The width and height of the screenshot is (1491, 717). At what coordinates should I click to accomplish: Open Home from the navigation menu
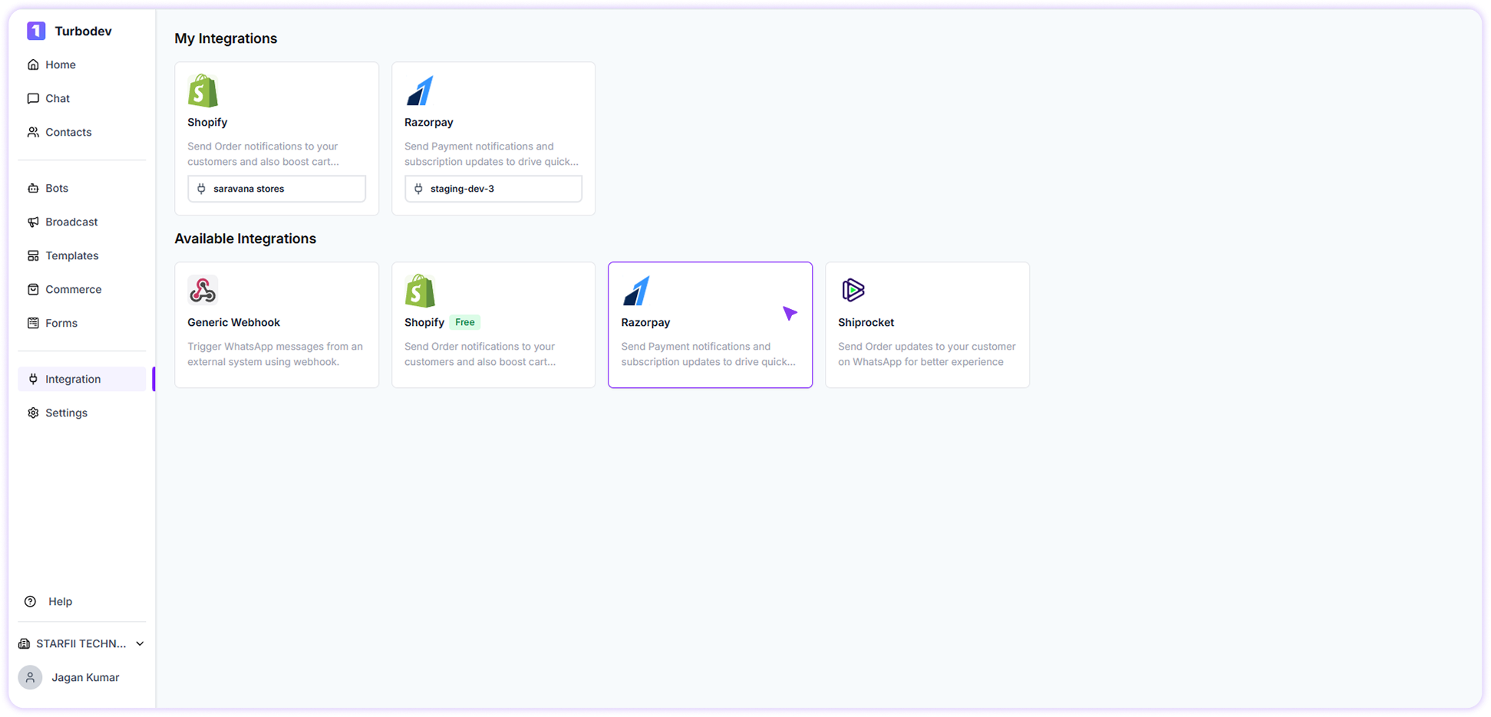click(x=59, y=64)
